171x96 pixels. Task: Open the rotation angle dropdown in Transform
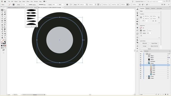148,21
